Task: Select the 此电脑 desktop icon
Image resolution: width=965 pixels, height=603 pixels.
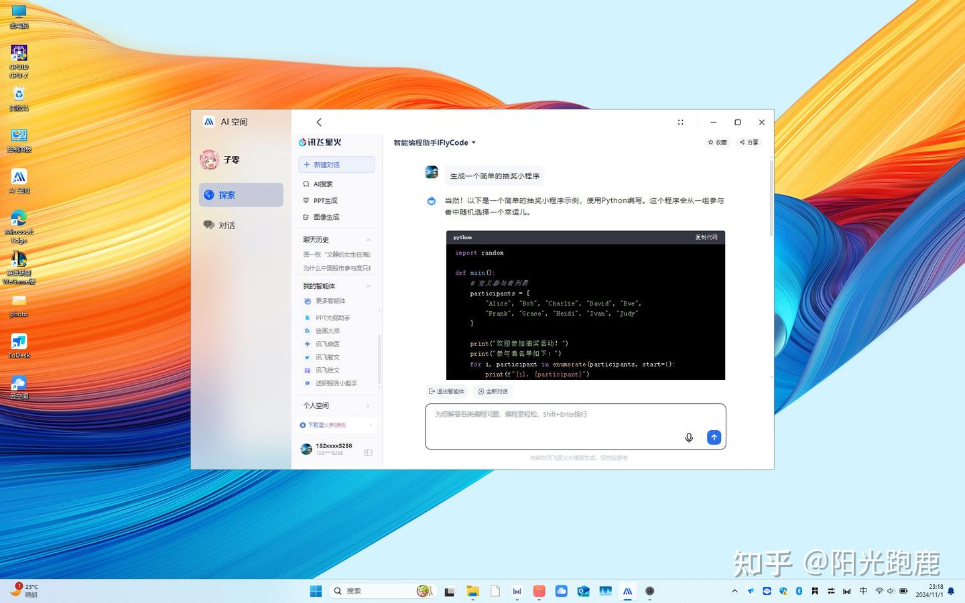Action: (x=19, y=17)
